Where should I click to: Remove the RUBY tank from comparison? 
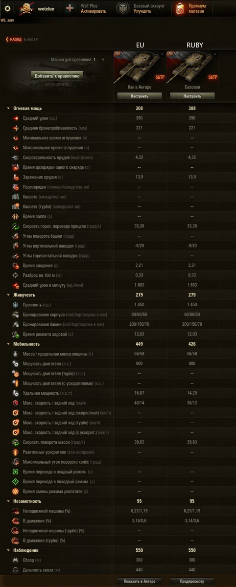tap(215, 54)
